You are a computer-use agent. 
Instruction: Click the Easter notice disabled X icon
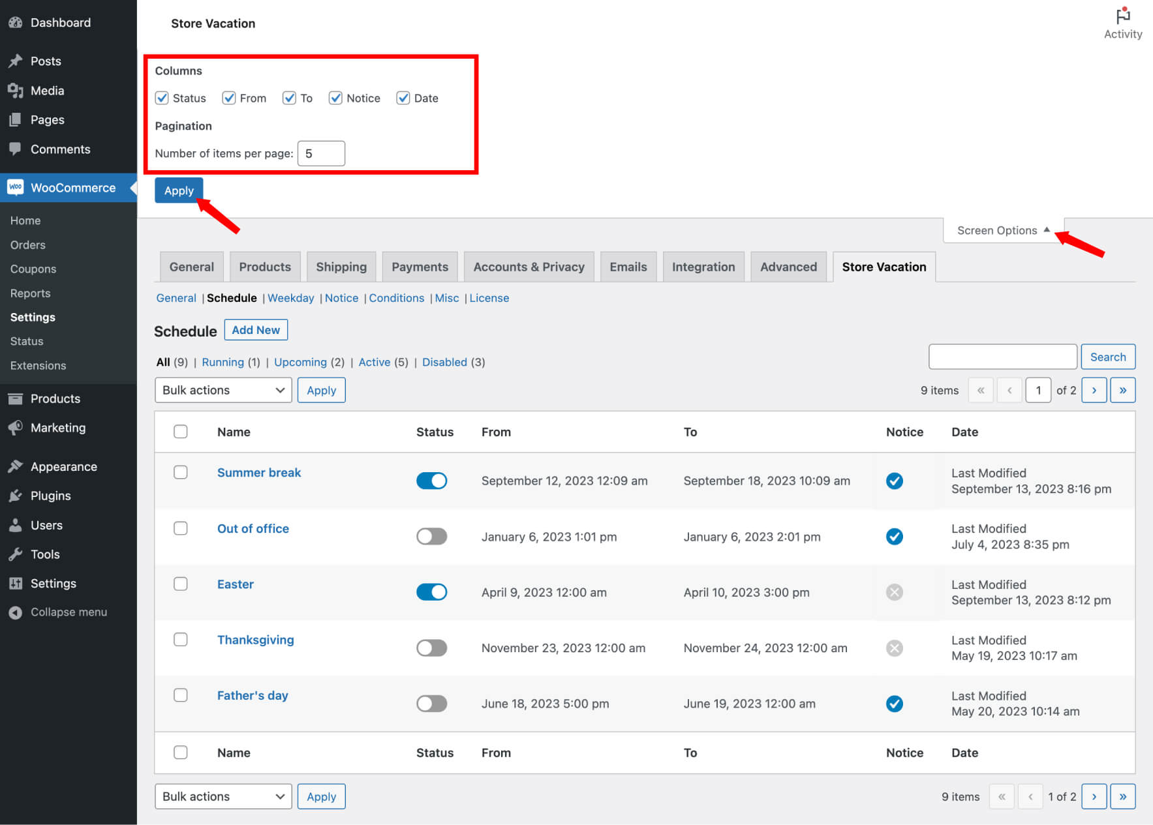[x=895, y=592]
